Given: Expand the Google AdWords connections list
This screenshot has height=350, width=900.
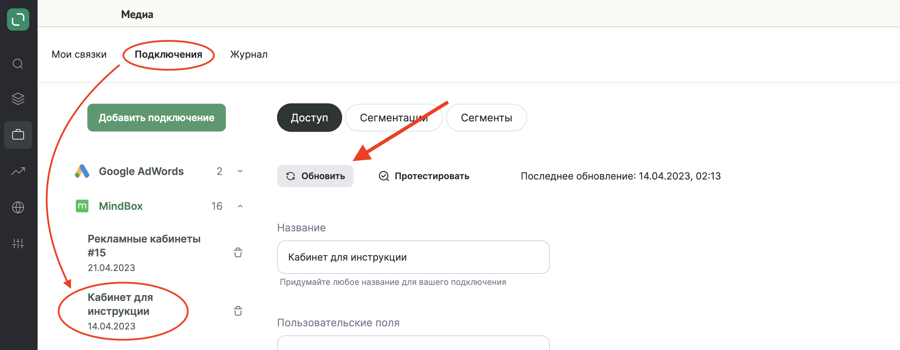Looking at the screenshot, I should coord(240,171).
